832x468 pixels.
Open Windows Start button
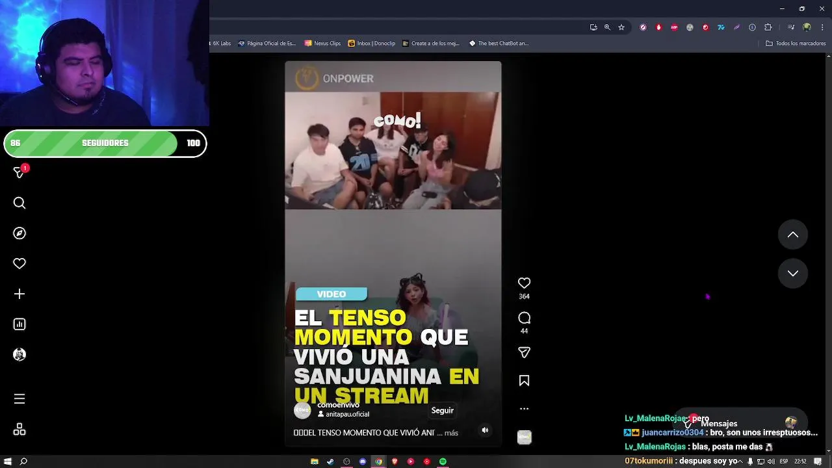[7, 461]
